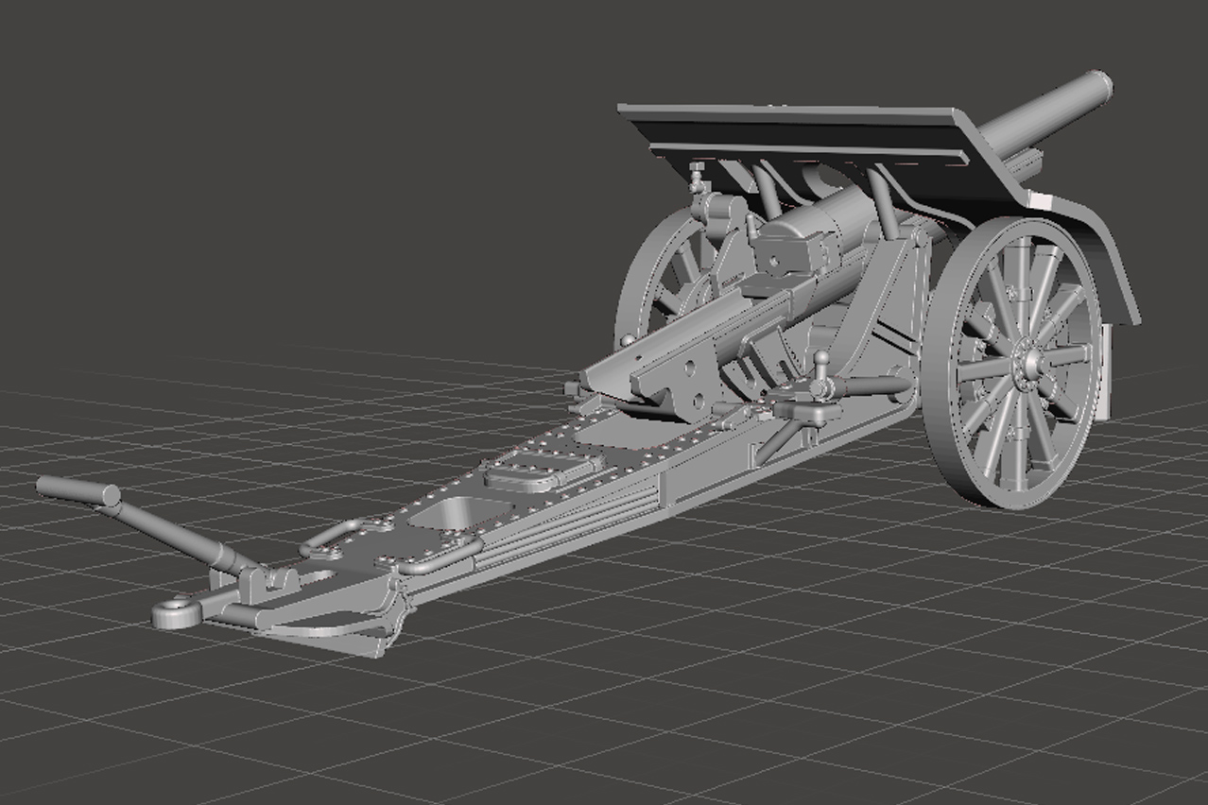Click empty grid floor in front of cannon
The image size is (1208, 805).
point(662,680)
